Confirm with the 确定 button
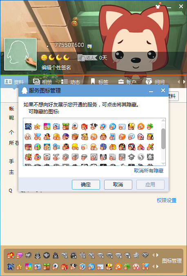This screenshot has height=276, width=187. [86, 184]
